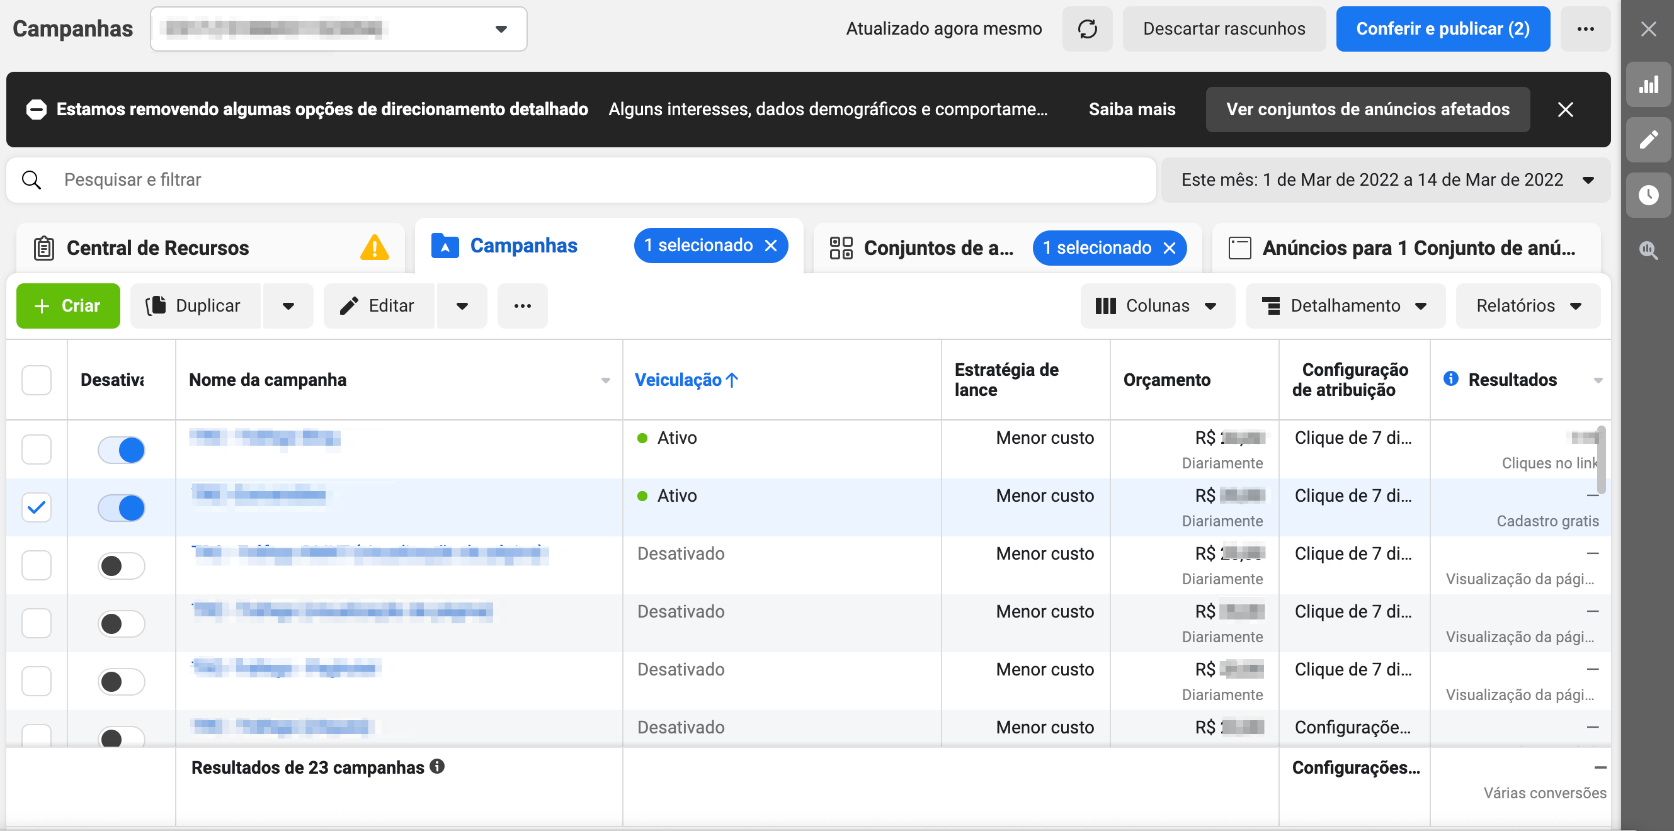Open the three-dot menu beside Conferir e publicar
The image size is (1674, 831).
point(1585,28)
